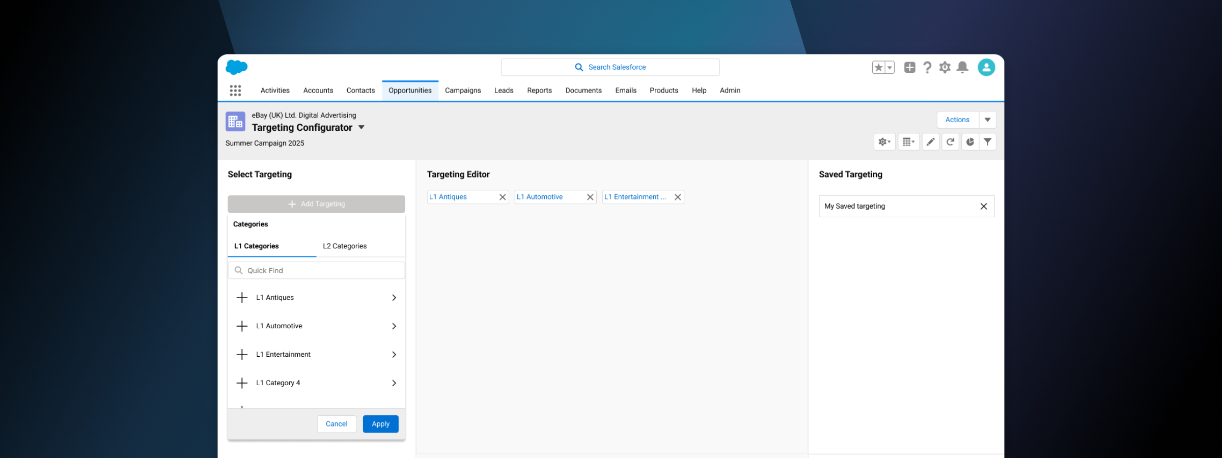Expand L1 Entertainment chevron
The width and height of the screenshot is (1222, 458).
(x=394, y=355)
